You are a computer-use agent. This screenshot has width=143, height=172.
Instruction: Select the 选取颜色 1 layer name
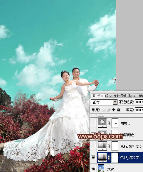[x=129, y=135]
